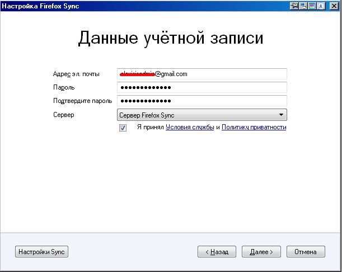The height and width of the screenshot is (272, 342).
Task: Uncheck the terms acceptance checkbox
Action: coord(123,128)
